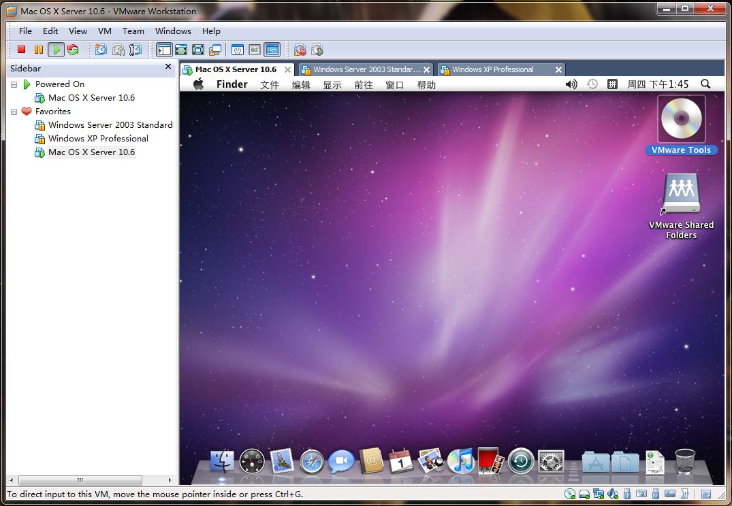Viewport: 732px width, 506px height.
Task: Open Mail from the Dock
Action: (282, 460)
